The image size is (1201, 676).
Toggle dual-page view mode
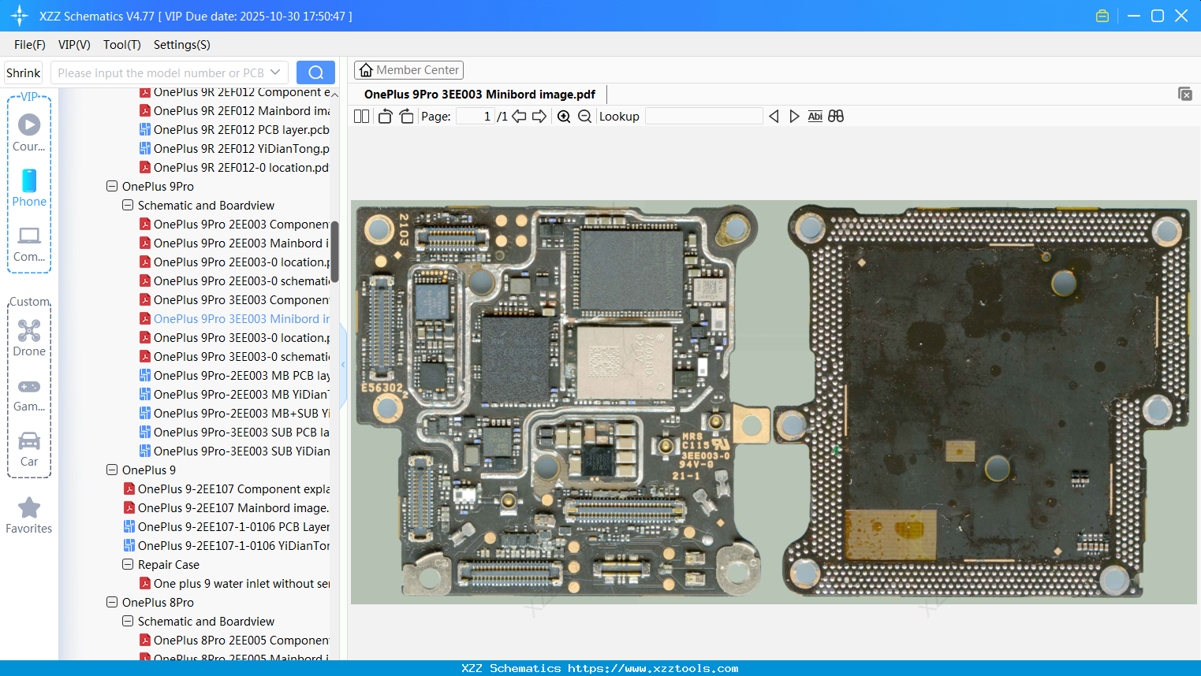coord(361,116)
